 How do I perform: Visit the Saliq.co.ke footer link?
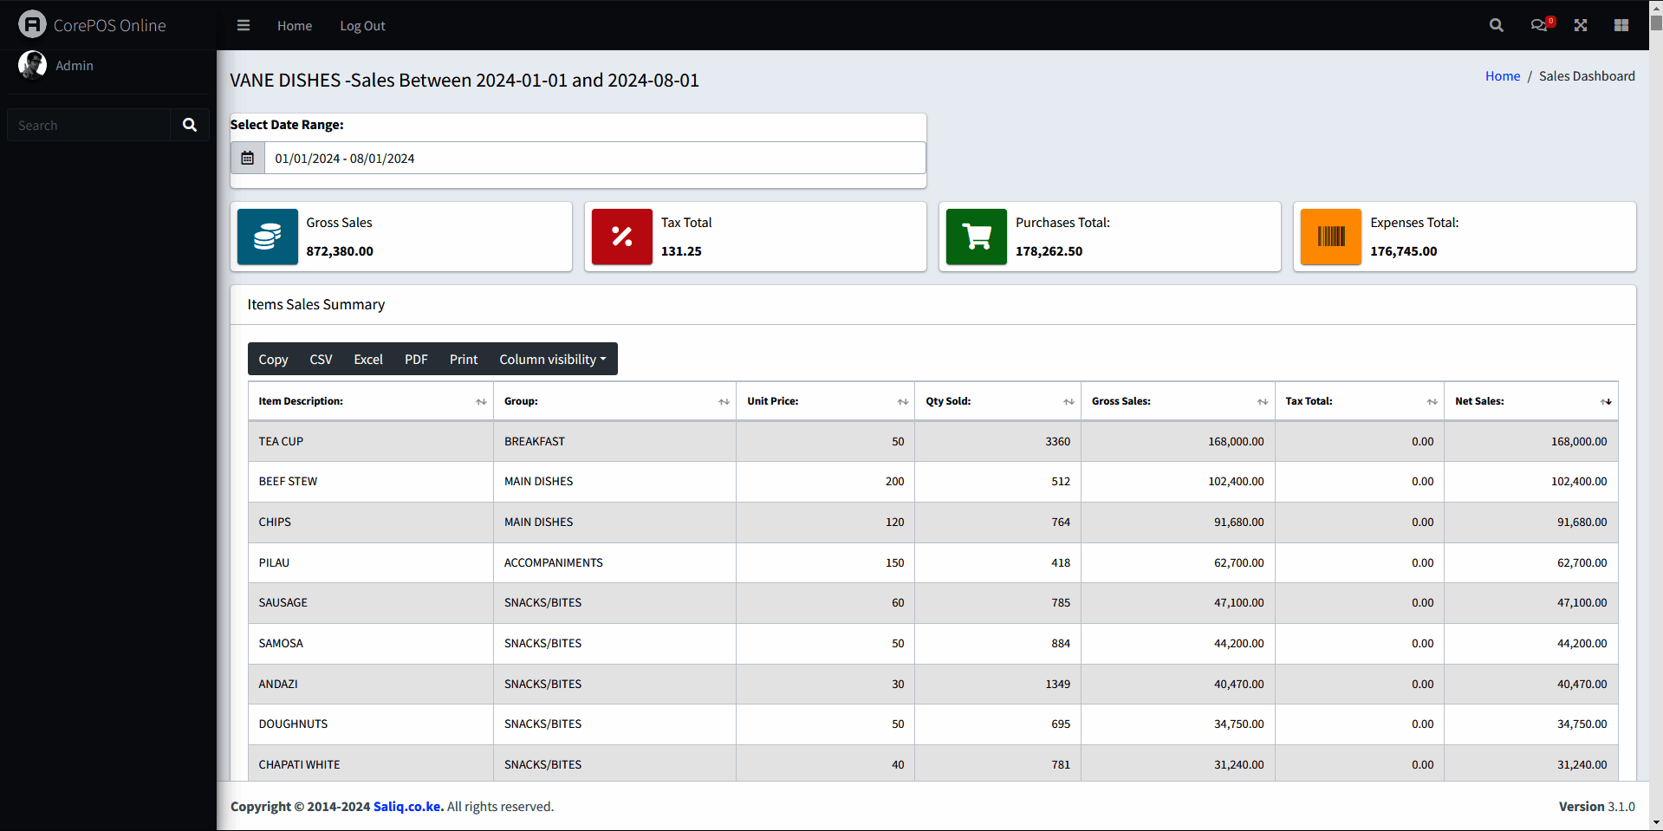coord(407,807)
